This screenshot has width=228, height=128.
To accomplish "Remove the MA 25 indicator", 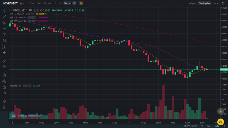I will click(34, 17).
